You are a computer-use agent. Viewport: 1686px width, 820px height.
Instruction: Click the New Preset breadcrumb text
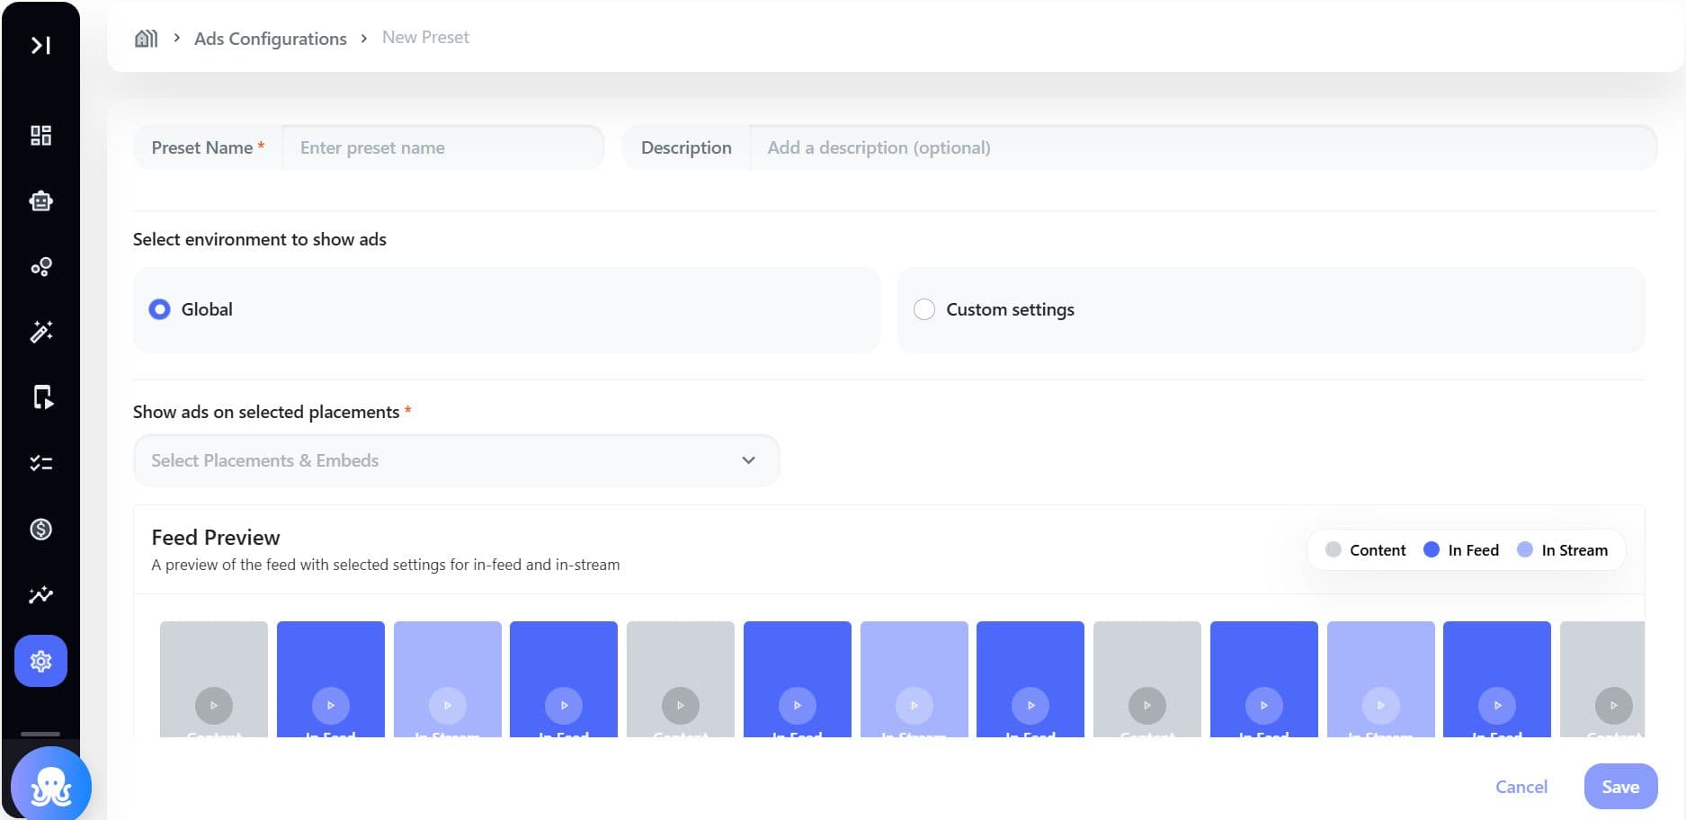point(425,37)
